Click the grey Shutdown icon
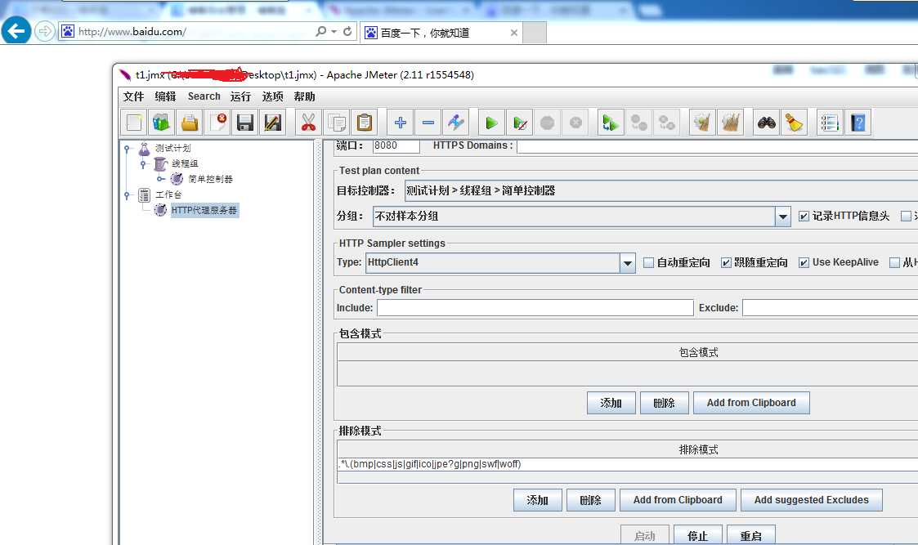The image size is (918, 545). (575, 123)
